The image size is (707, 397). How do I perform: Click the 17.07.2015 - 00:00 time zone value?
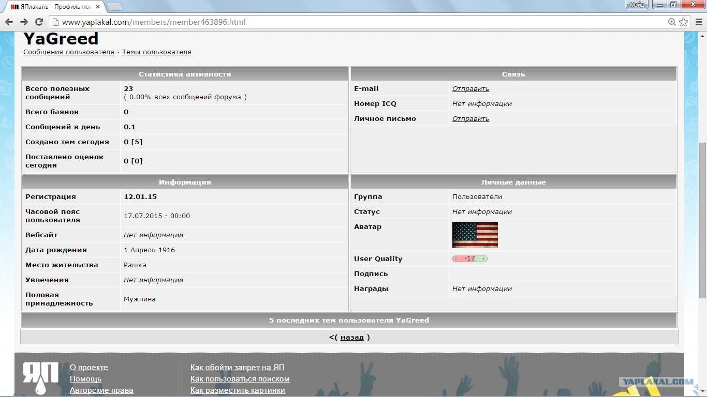(x=157, y=216)
